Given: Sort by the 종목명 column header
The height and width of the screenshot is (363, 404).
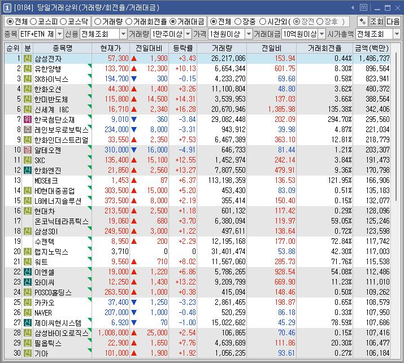Looking at the screenshot, I should 62,48.
